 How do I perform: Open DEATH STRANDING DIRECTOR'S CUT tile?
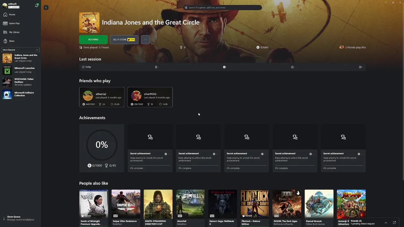click(158, 207)
